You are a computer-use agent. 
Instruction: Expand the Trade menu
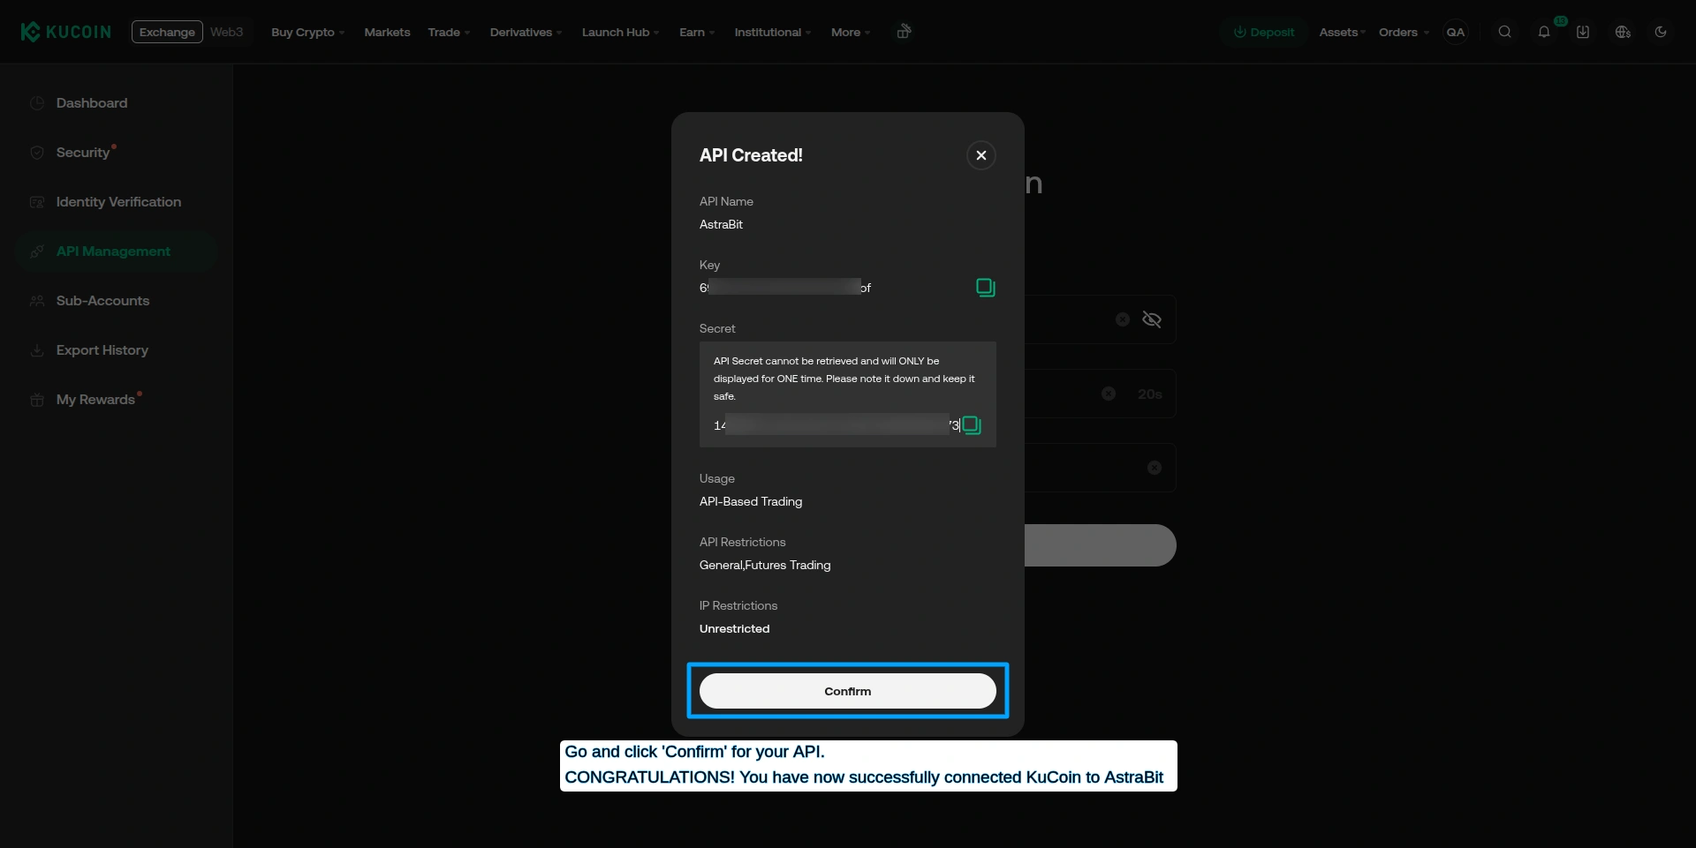449,32
